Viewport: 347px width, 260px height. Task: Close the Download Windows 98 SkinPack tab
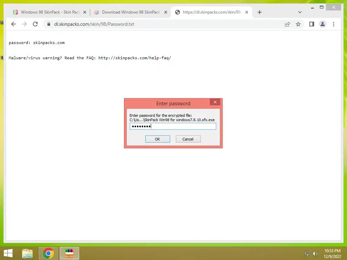tap(165, 12)
